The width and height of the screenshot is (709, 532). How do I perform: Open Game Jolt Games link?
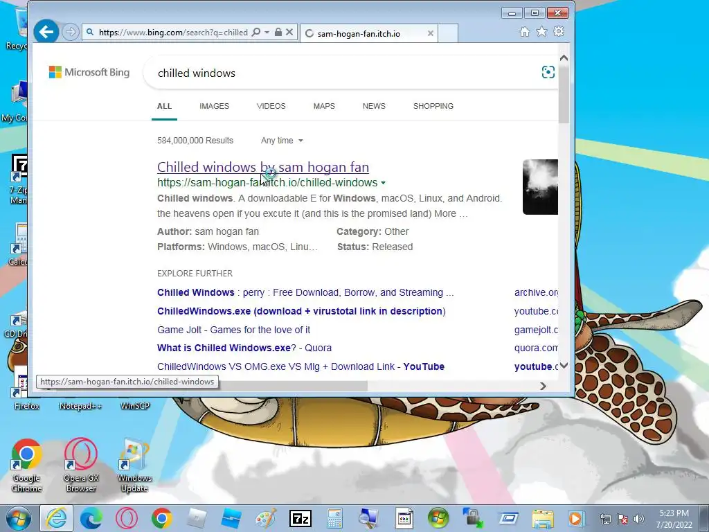pyautogui.click(x=234, y=330)
